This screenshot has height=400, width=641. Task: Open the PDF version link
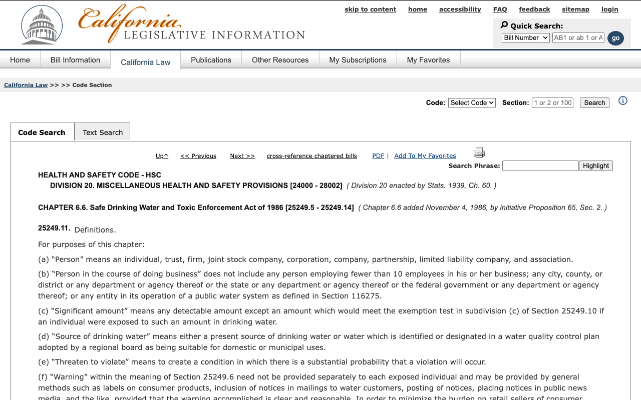coord(378,156)
